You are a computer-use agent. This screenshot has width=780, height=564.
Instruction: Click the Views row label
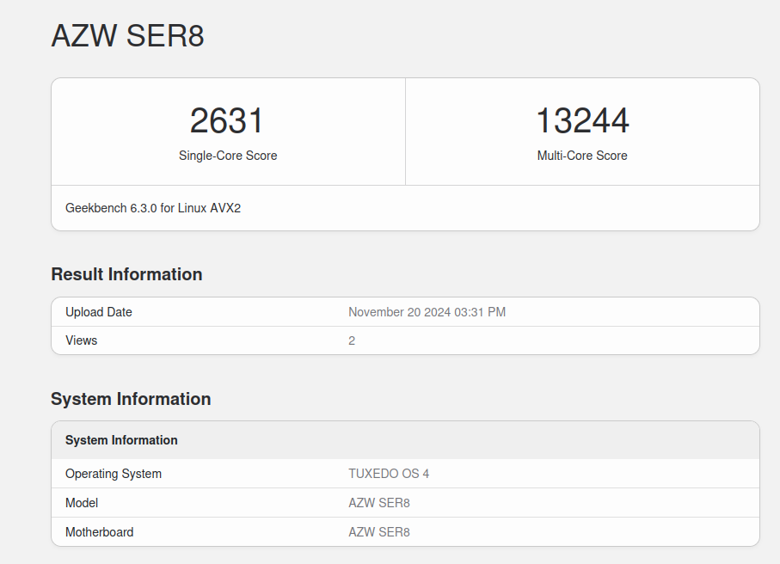click(x=82, y=340)
